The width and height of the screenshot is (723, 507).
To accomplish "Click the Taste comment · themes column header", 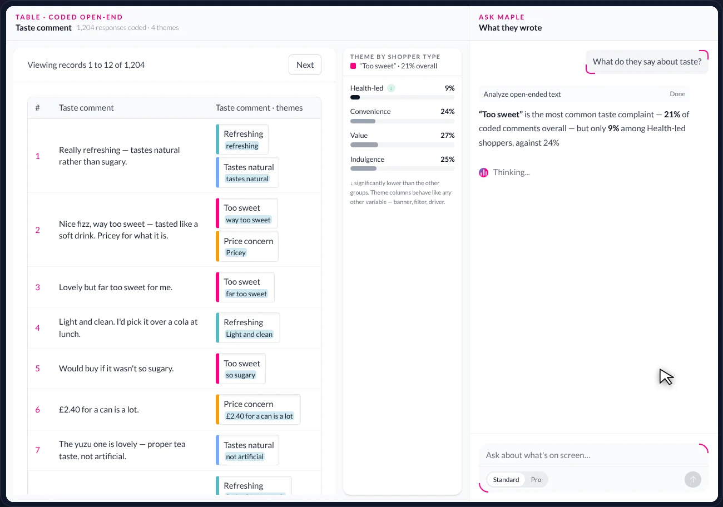I will click(259, 108).
